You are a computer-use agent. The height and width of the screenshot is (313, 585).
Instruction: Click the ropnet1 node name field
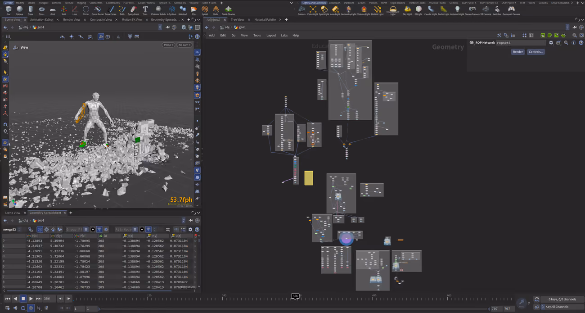[521, 43]
